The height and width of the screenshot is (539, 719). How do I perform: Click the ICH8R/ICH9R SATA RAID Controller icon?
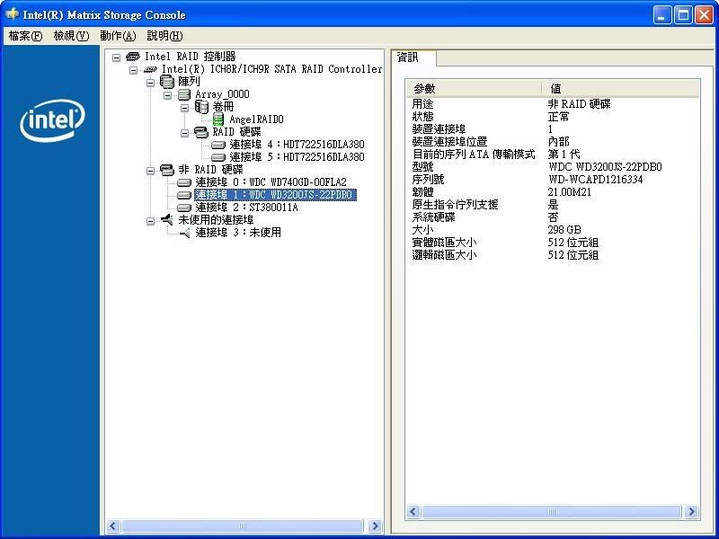[x=150, y=70]
